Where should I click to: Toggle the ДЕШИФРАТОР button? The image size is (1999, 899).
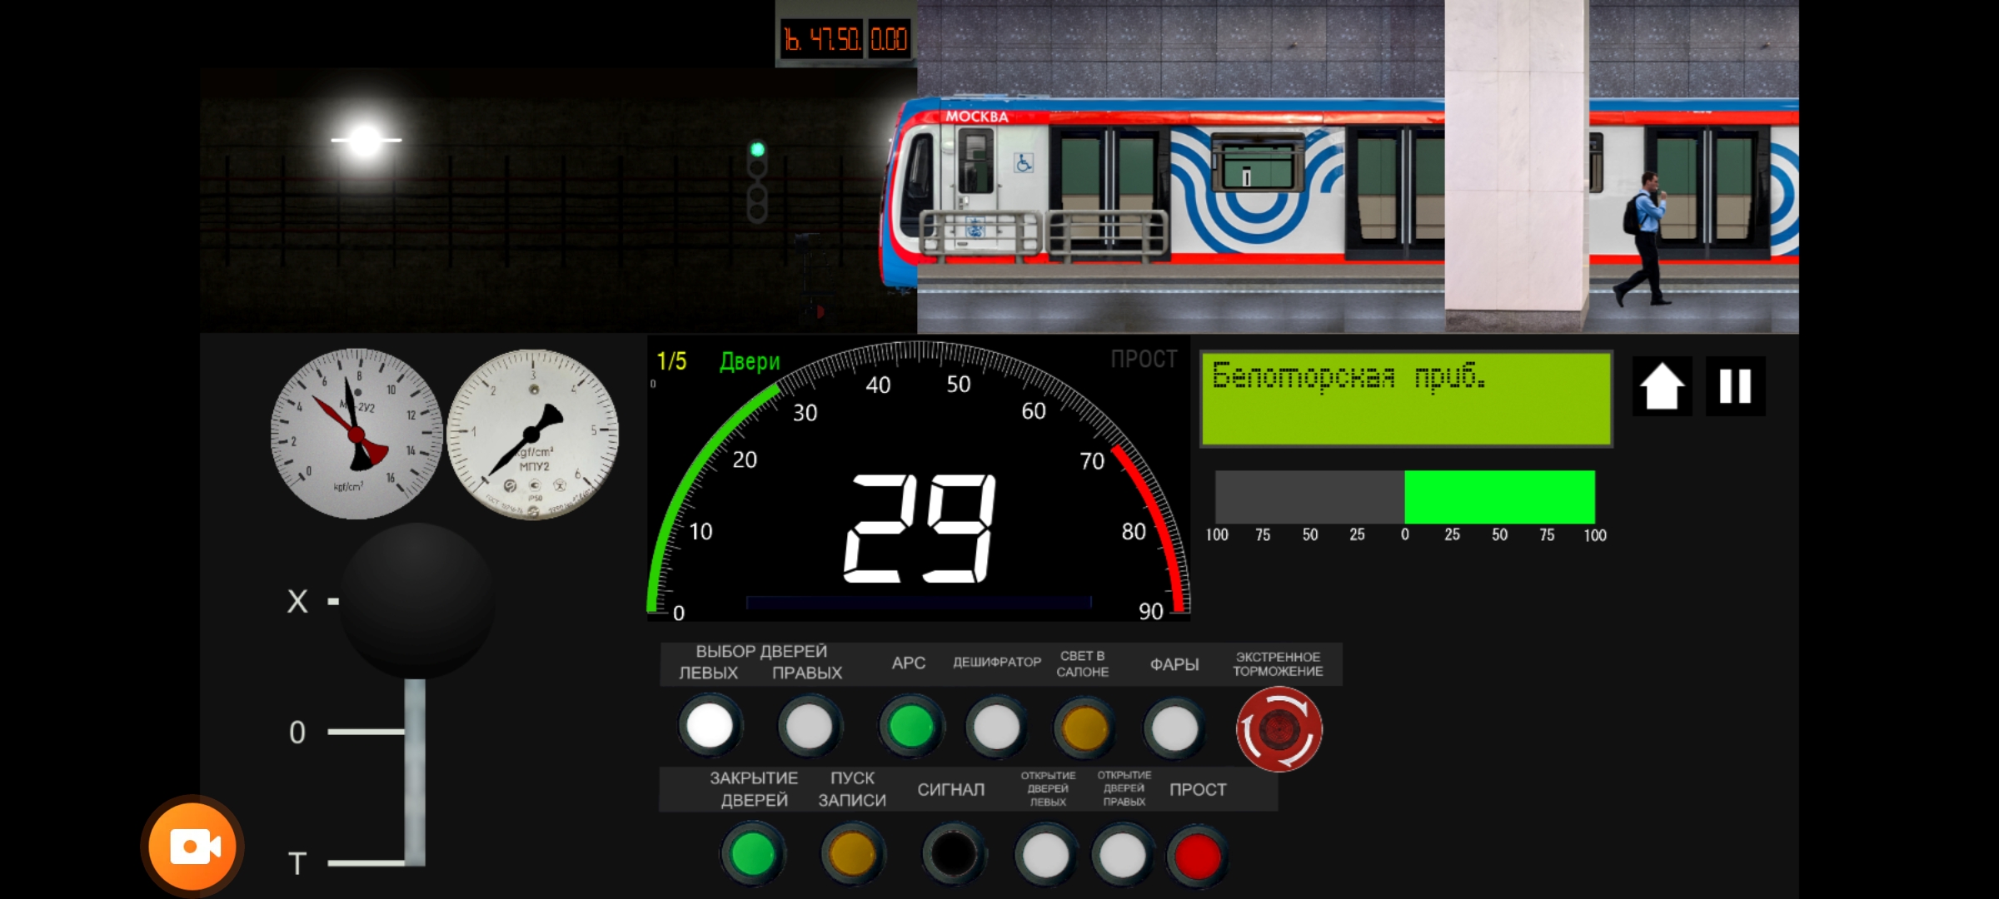click(x=996, y=728)
